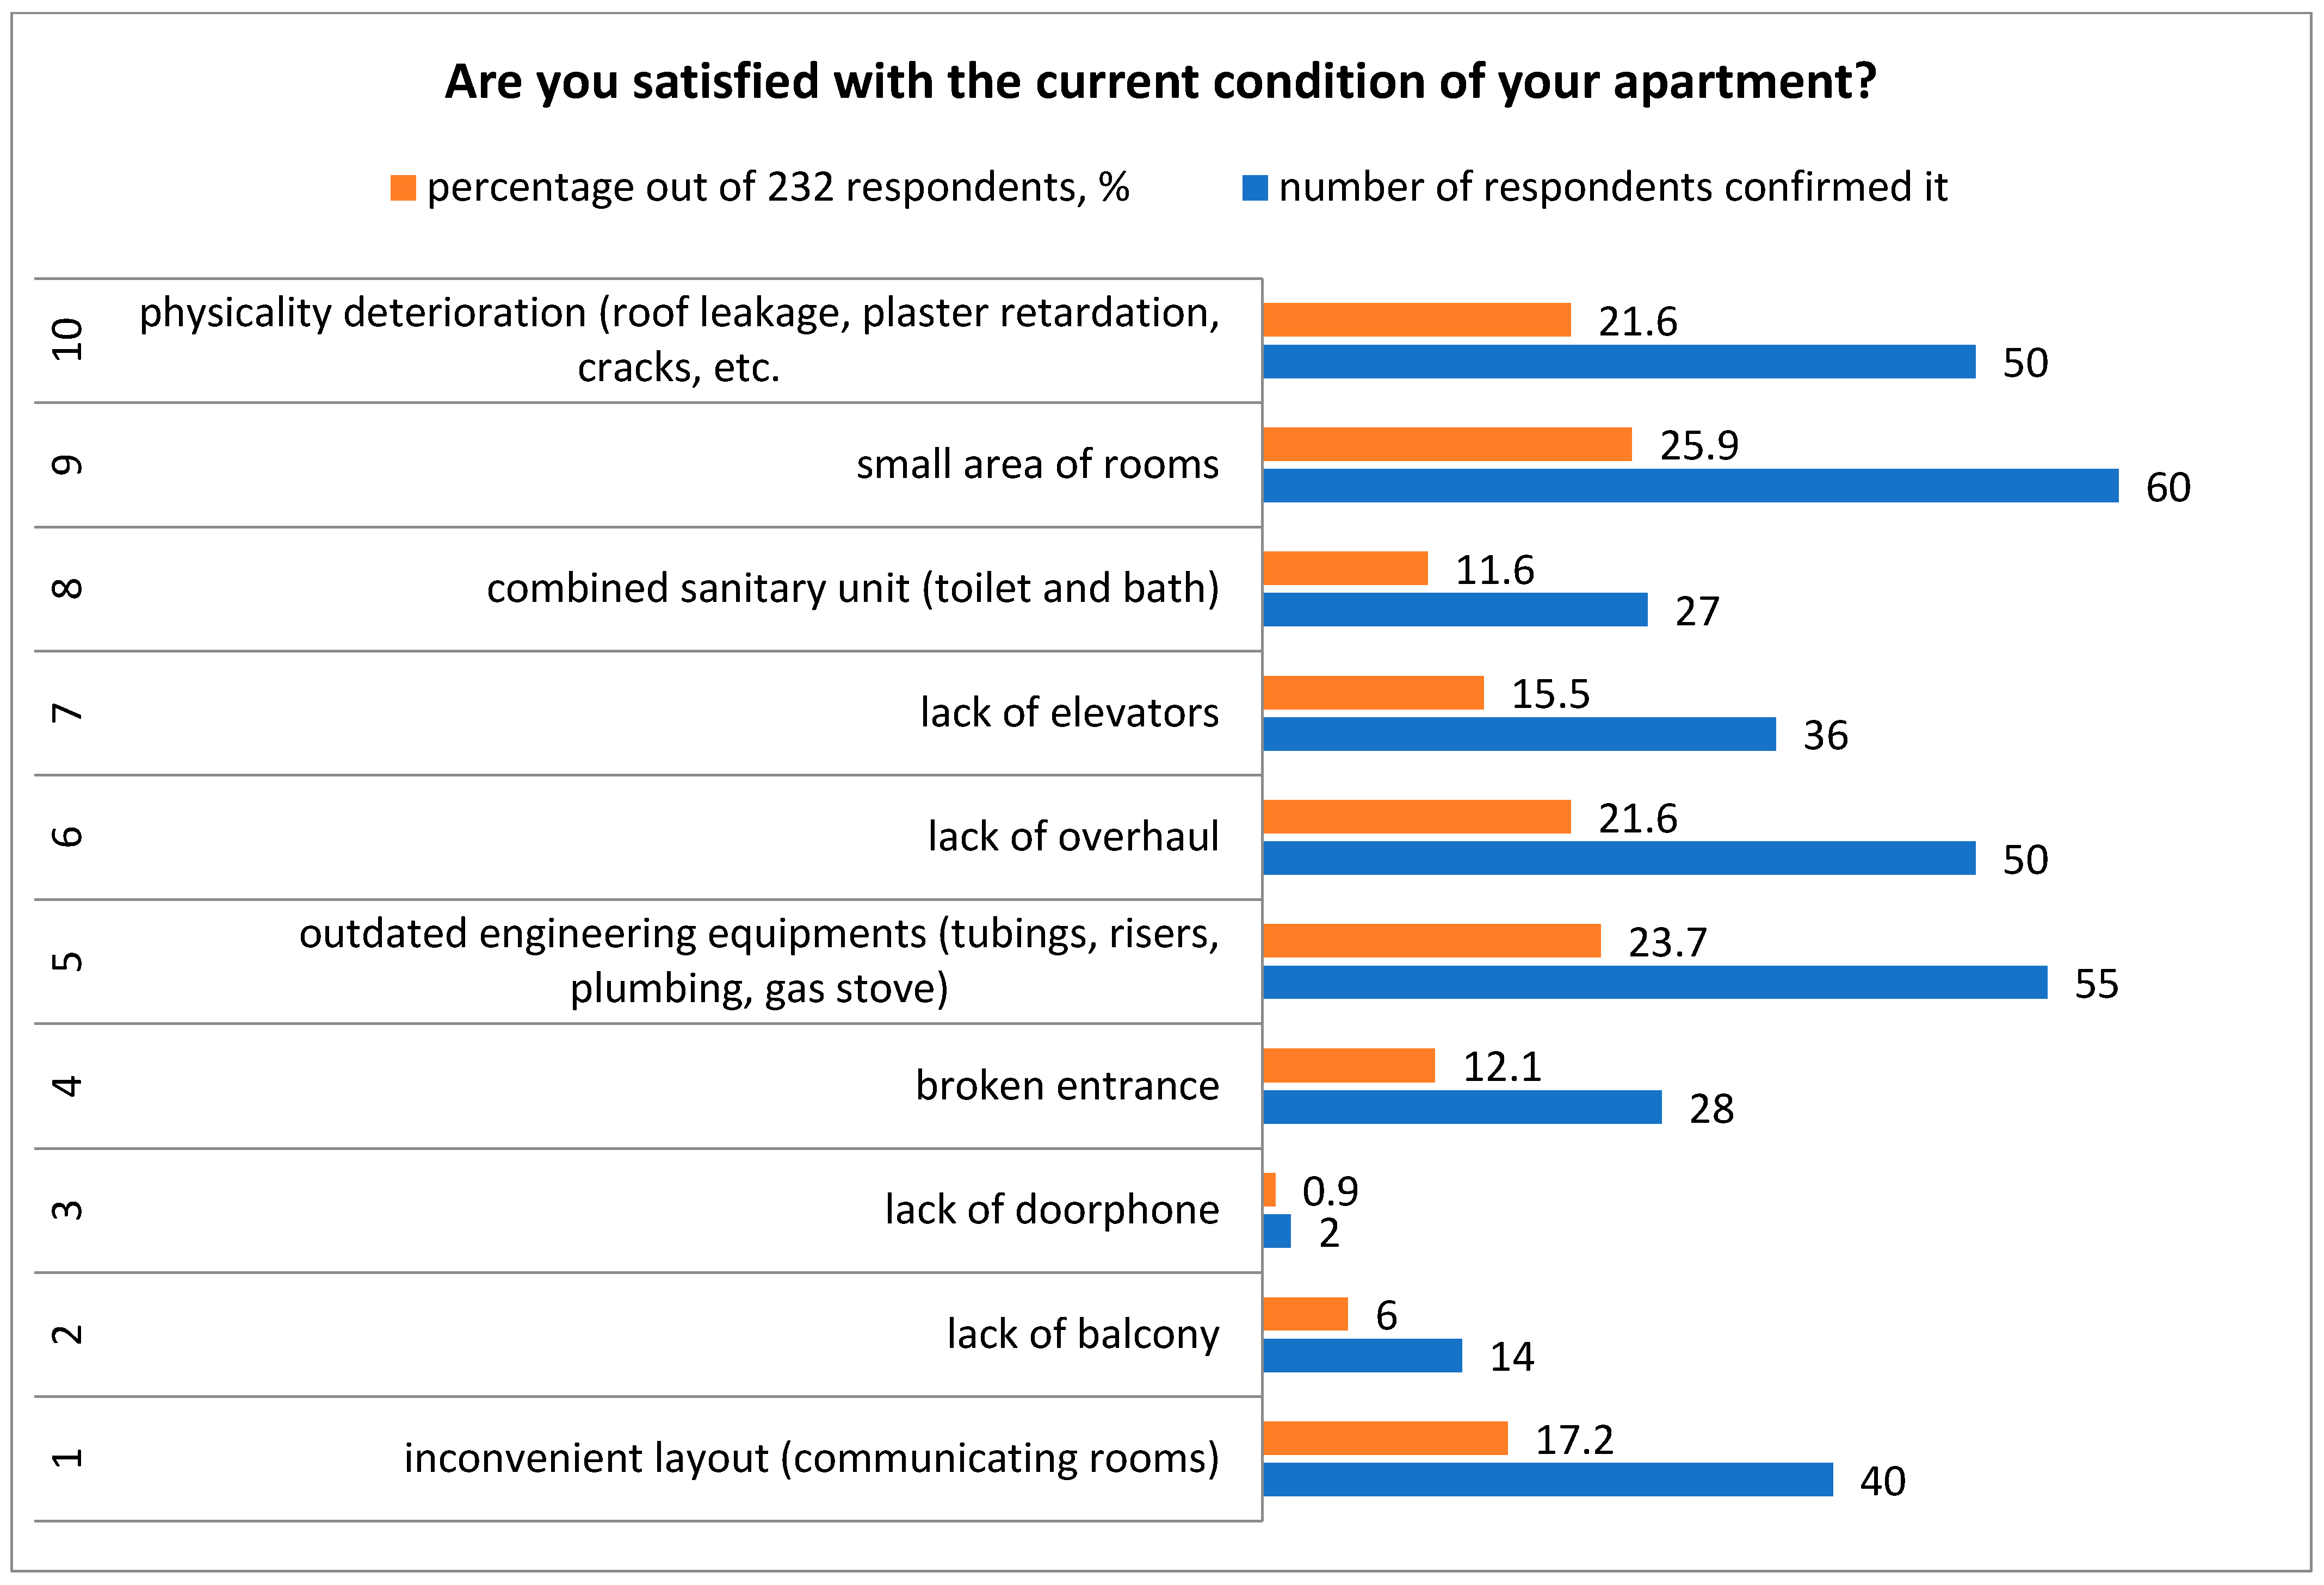Click the blue bar for lack of balcony
Viewport: 2324px width, 1585px height.
click(x=1362, y=1355)
